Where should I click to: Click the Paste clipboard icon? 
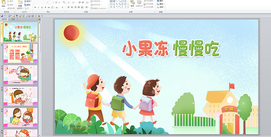(x=3, y=3)
